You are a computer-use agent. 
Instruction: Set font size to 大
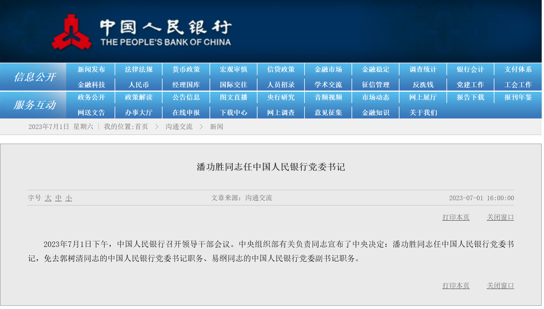[x=48, y=198]
